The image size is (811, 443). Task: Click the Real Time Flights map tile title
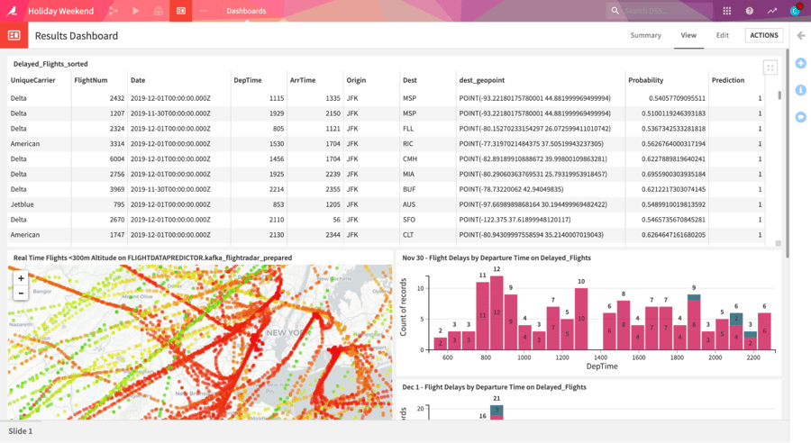(x=152, y=258)
